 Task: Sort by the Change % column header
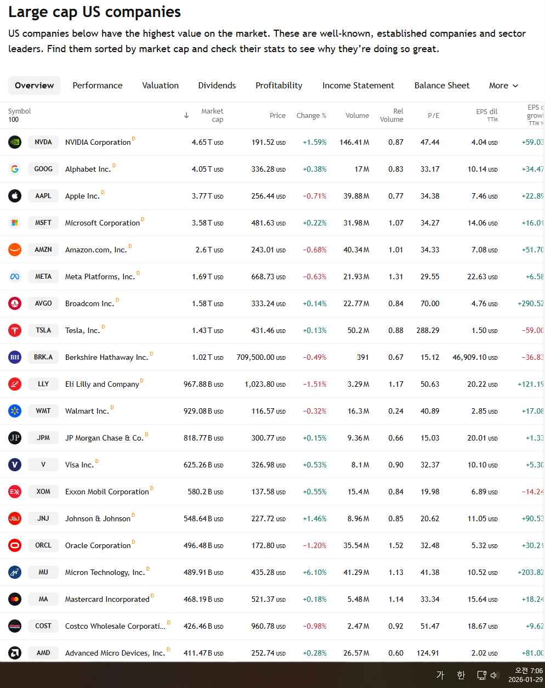coord(311,115)
